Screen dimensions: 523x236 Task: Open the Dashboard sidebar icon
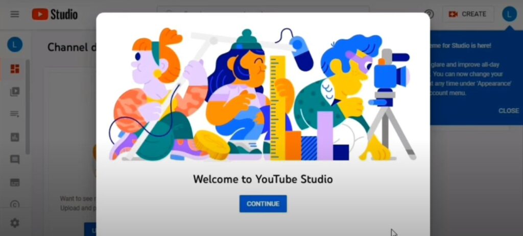pos(15,69)
